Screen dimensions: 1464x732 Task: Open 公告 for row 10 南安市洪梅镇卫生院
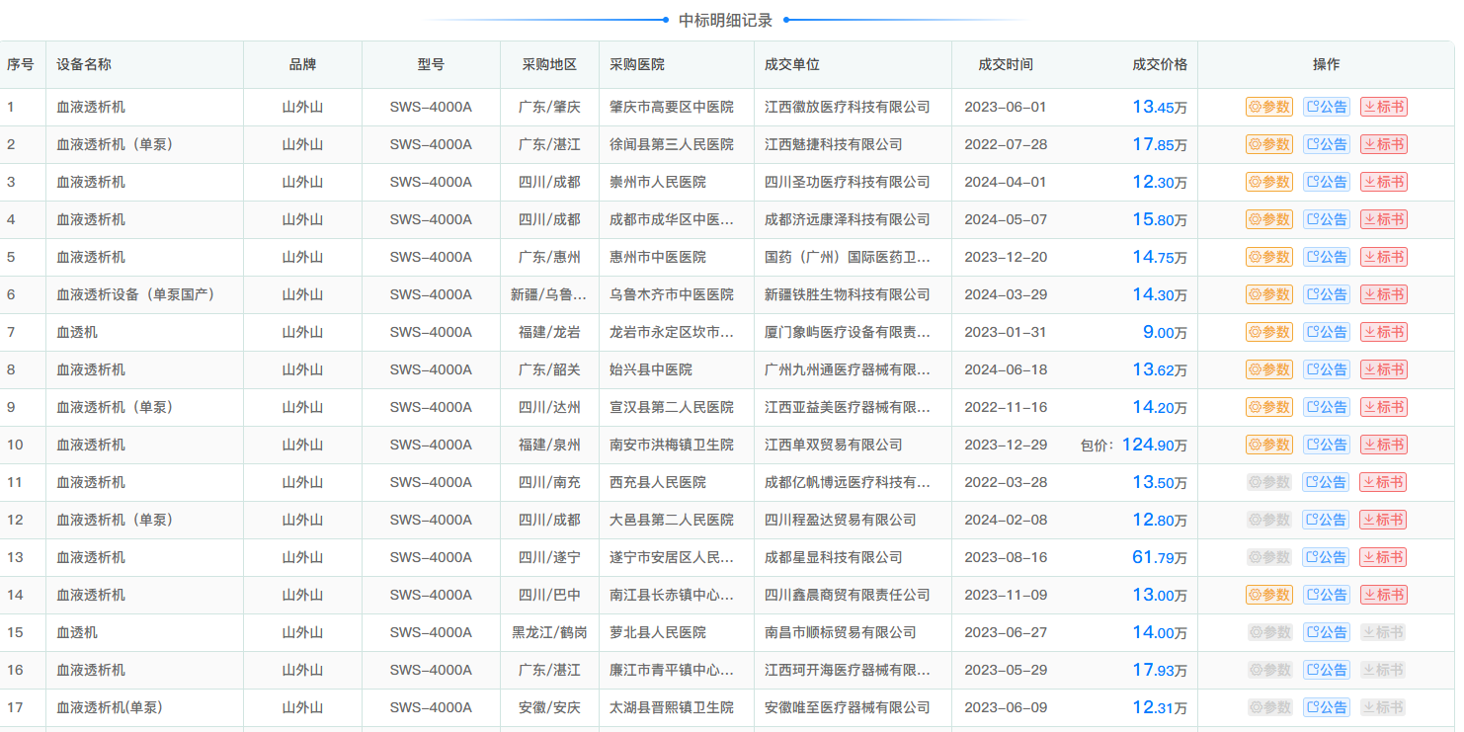pos(1327,445)
